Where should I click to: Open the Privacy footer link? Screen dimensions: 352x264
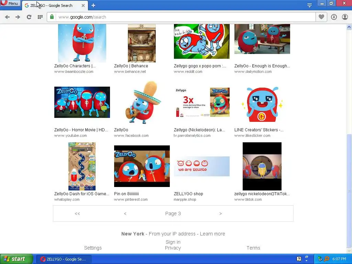coord(173,248)
